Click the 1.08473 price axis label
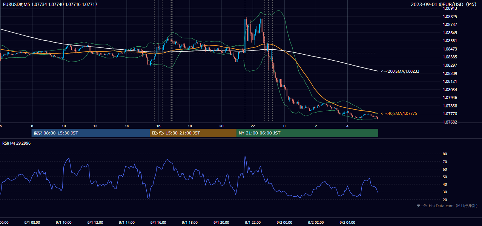 pyautogui.click(x=450, y=49)
